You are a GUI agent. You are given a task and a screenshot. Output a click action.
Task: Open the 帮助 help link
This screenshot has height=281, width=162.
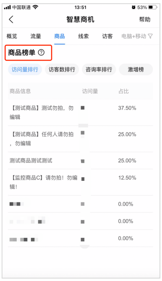pyautogui.click(x=145, y=20)
